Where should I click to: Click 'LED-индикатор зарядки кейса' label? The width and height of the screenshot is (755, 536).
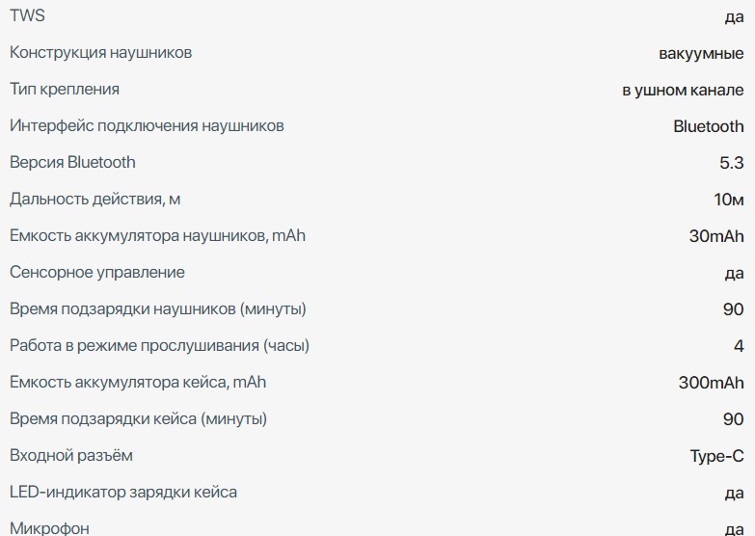tap(122, 493)
